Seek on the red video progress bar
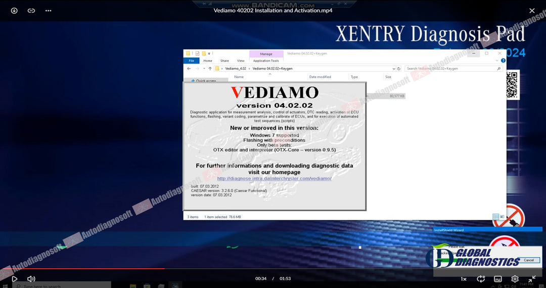The width and height of the screenshot is (546, 288). (x=82, y=268)
